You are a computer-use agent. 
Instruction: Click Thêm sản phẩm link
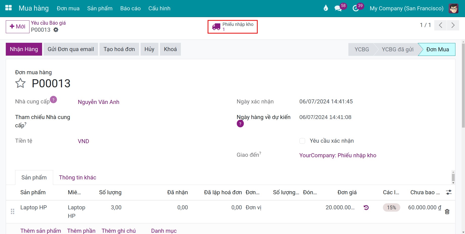click(41, 231)
